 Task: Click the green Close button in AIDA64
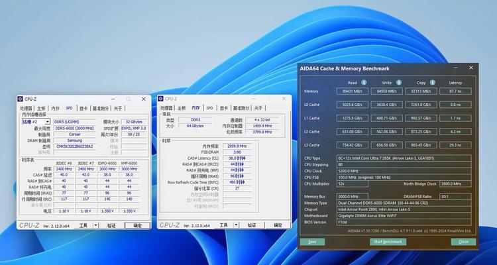click(x=463, y=242)
